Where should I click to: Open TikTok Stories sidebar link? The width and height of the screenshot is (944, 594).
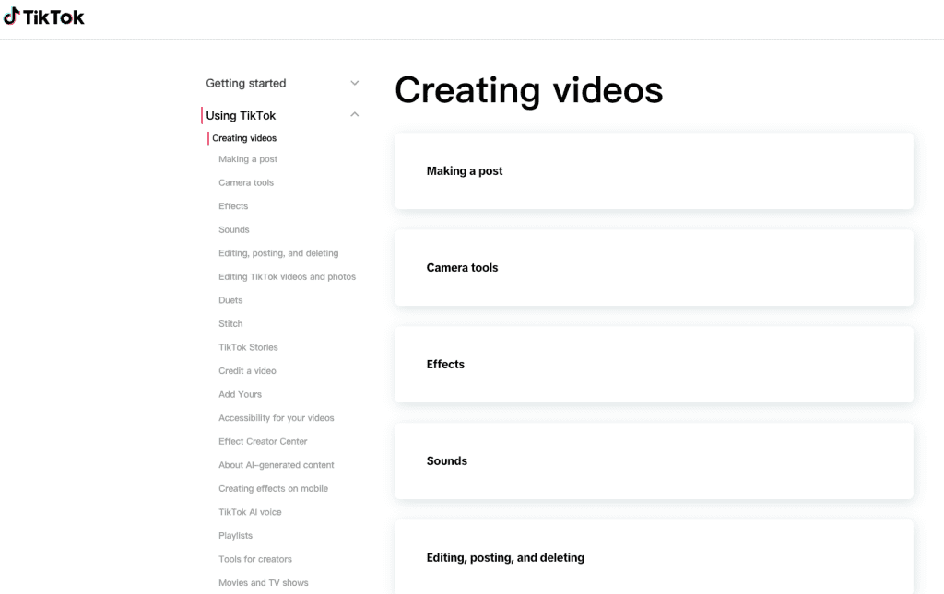pyautogui.click(x=248, y=347)
